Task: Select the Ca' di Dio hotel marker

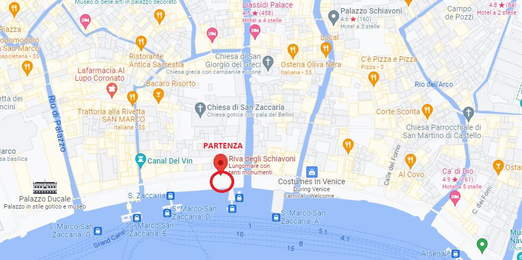Action: coord(455,198)
